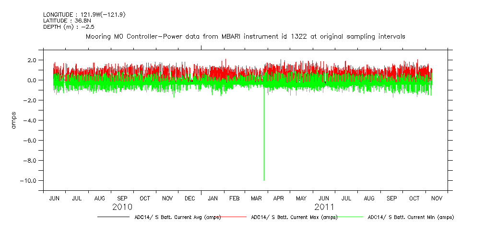Screen dimensions: 484x241
Task: Pick the MAY month label on time axis
Action: 301,198
